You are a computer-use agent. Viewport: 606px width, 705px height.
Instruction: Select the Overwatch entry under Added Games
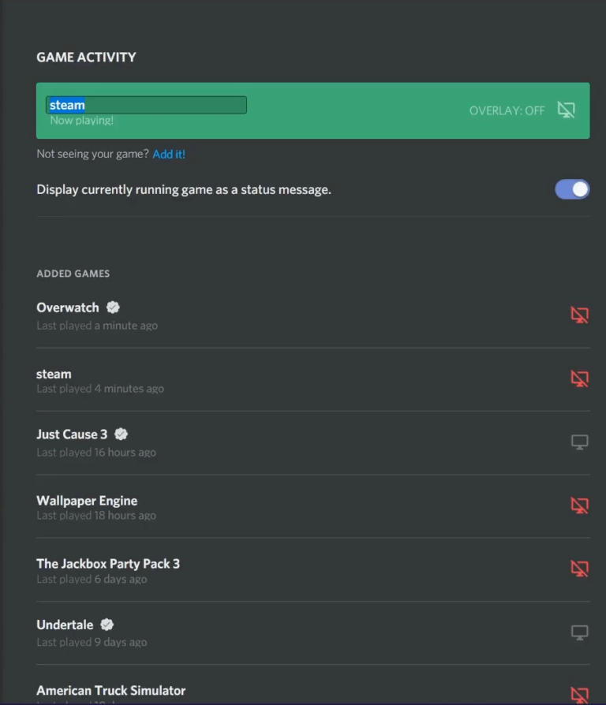tap(67, 308)
